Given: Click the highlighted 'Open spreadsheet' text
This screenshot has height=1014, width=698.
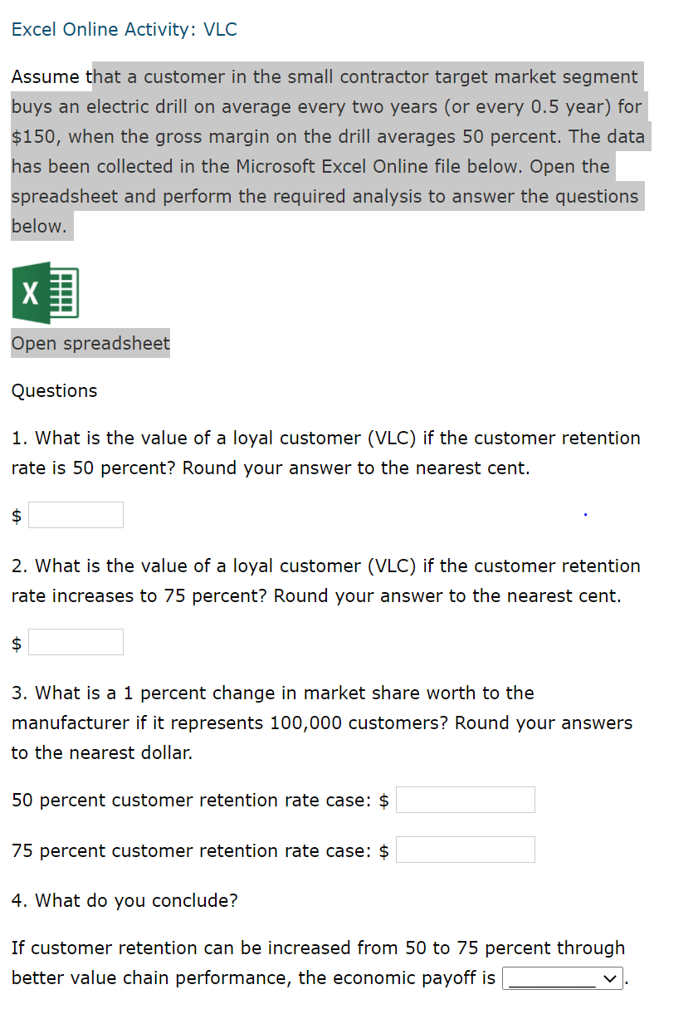Looking at the screenshot, I should [90, 343].
